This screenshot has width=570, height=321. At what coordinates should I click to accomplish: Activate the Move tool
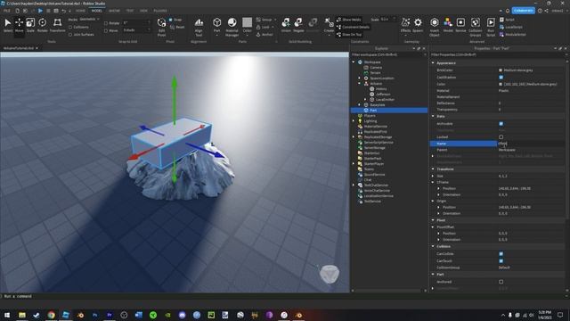click(19, 26)
